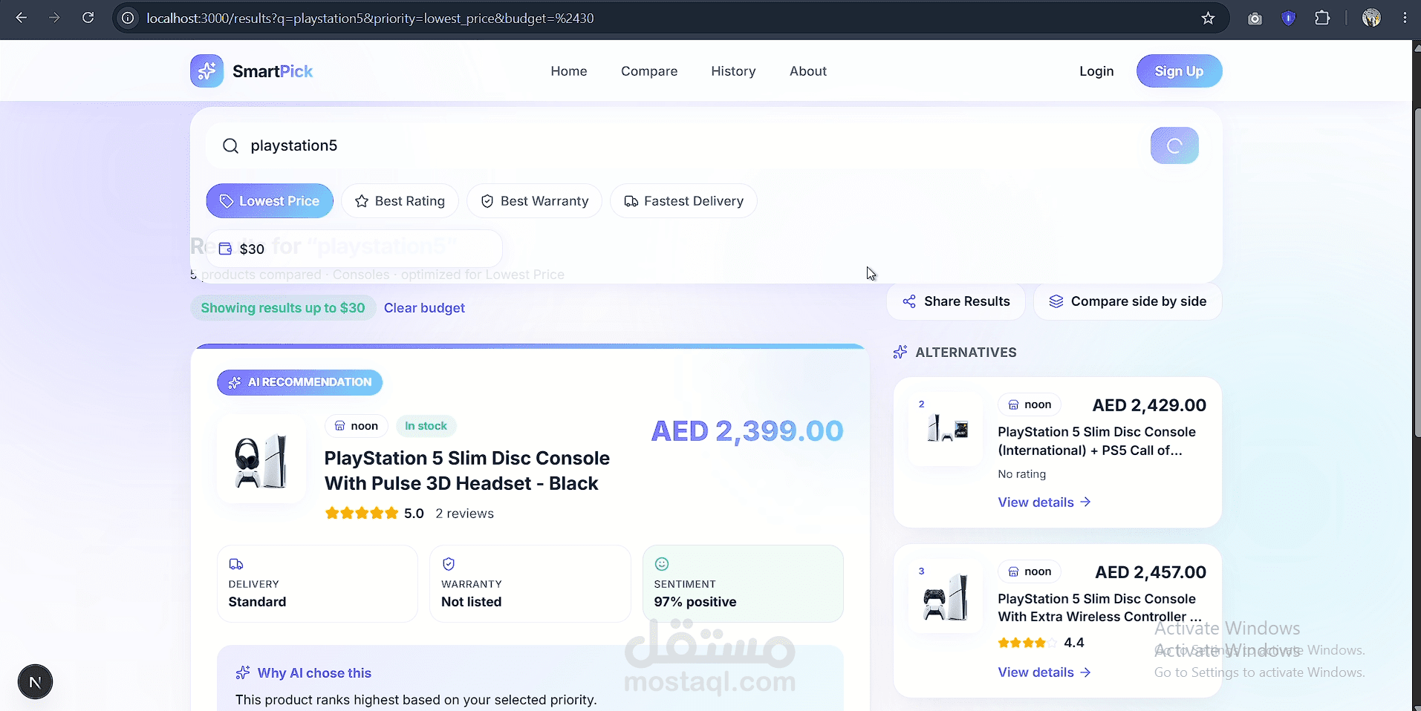This screenshot has height=711, width=1421.
Task: Bookmark this page with the star icon
Action: click(1208, 18)
